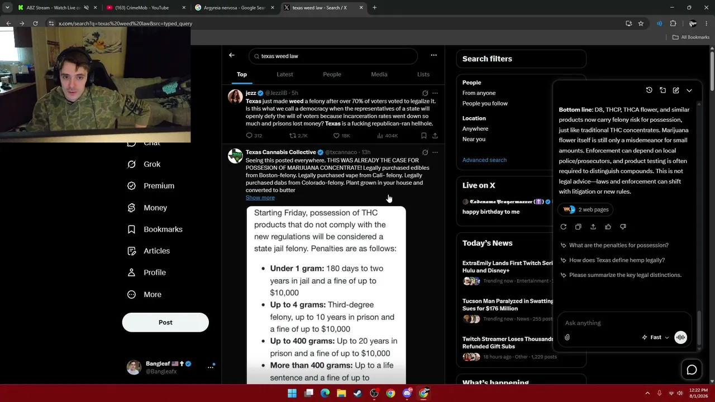The width and height of the screenshot is (715, 402).
Task: Open Profile from the sidebar
Action: pos(147,272)
